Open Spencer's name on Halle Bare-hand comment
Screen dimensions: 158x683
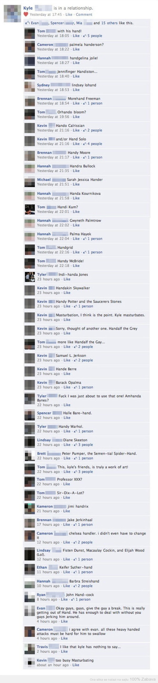click(x=44, y=413)
